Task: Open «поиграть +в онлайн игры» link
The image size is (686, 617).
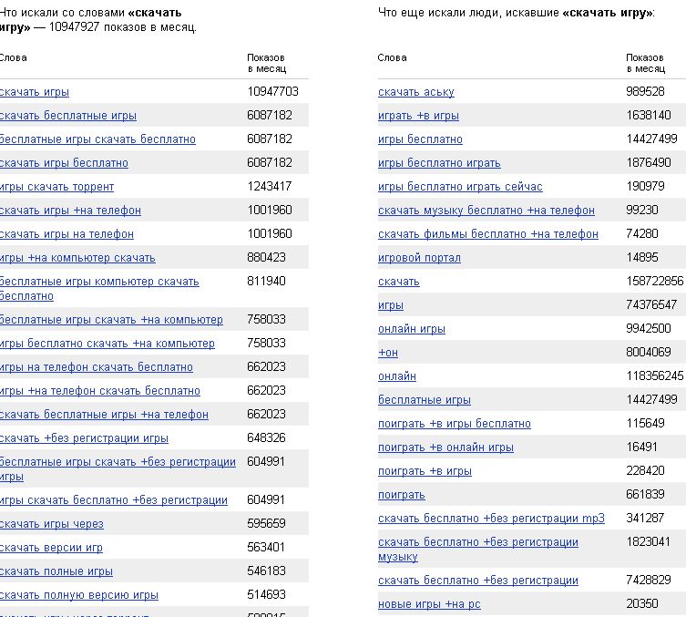Action: tap(445, 447)
